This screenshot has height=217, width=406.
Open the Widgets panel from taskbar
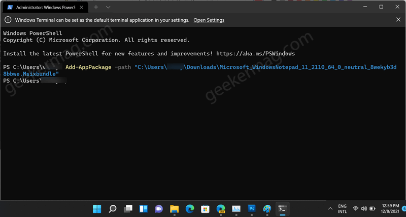pyautogui.click(x=143, y=209)
